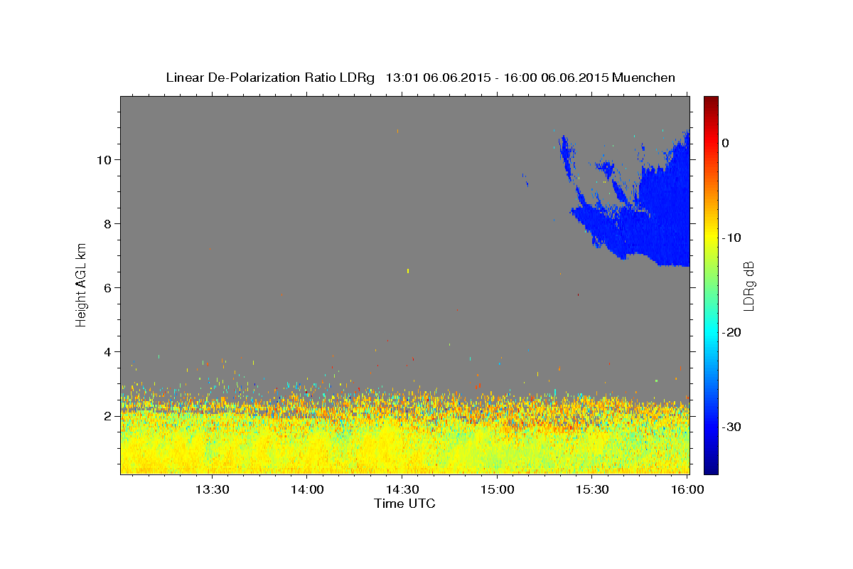Screen dimensions: 853x569
Task: Click the 16:00 time tick label
Action: pos(687,490)
